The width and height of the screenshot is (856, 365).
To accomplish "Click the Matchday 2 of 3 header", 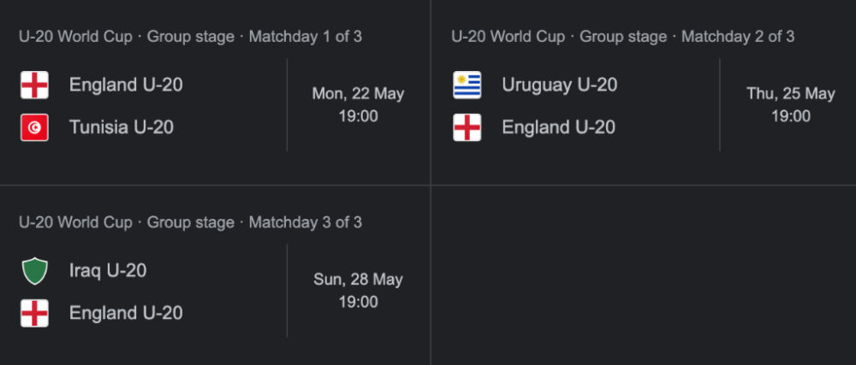I will (622, 37).
